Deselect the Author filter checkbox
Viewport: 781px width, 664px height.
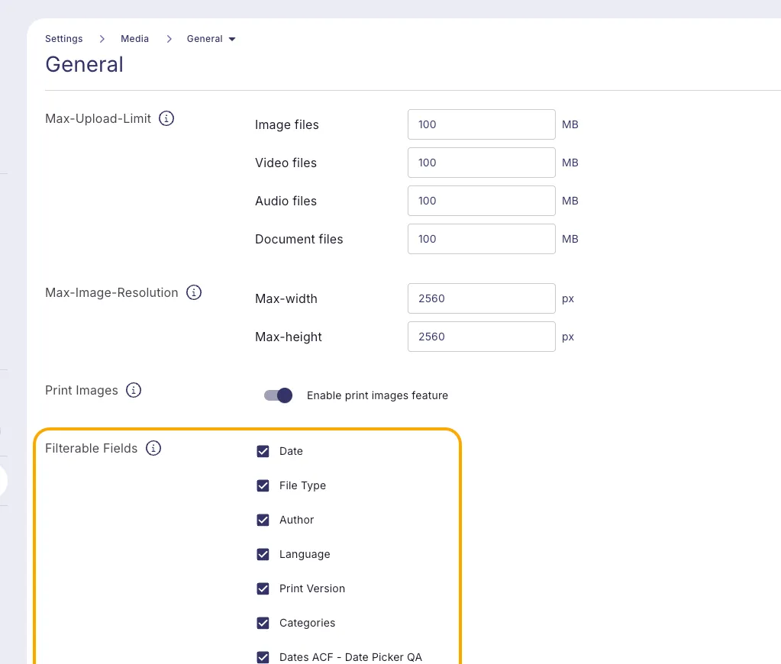[263, 520]
